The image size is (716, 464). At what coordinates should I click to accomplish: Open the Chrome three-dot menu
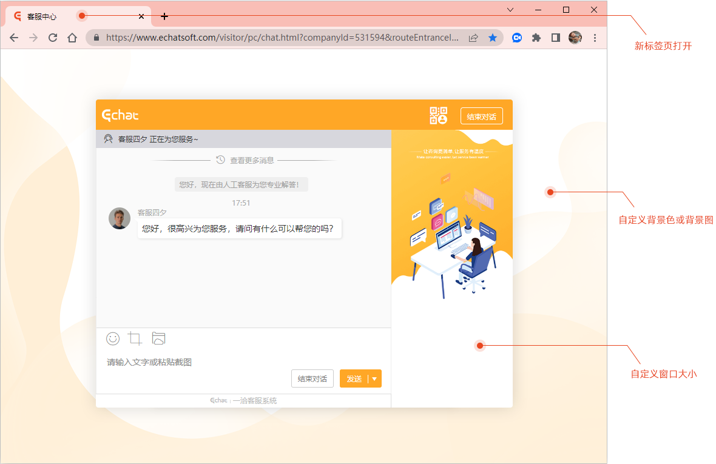click(x=595, y=38)
